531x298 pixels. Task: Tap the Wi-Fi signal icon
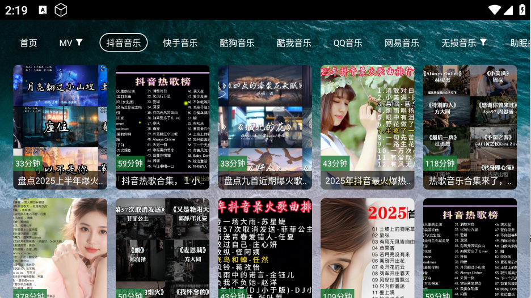point(495,10)
